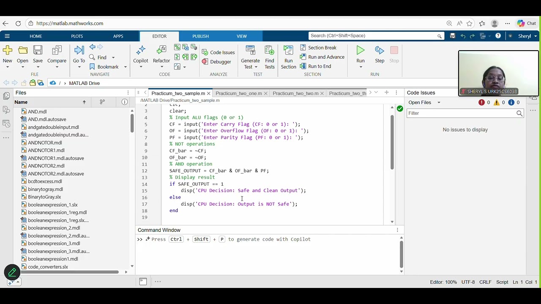Click the Go To icon
This screenshot has height=304, width=541.
pos(79,51)
